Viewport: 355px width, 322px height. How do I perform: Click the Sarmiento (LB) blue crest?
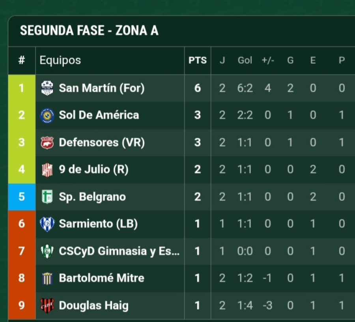(x=47, y=224)
